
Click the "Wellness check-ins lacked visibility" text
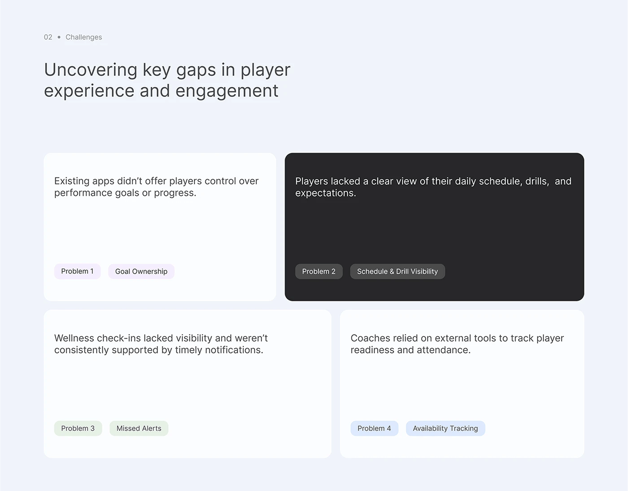[161, 344]
